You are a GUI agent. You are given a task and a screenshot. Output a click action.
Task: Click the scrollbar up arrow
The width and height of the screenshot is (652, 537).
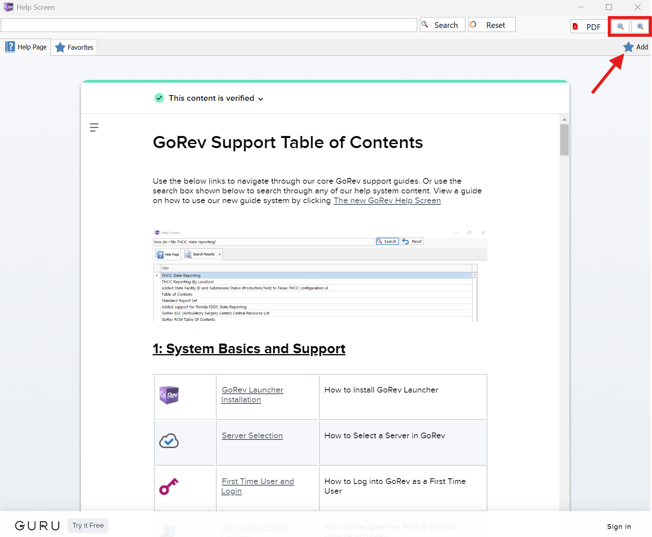coord(564,119)
